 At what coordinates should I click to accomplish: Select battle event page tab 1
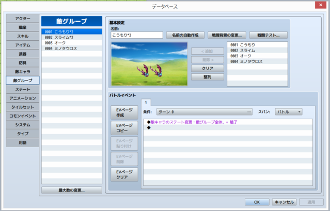click(x=146, y=103)
